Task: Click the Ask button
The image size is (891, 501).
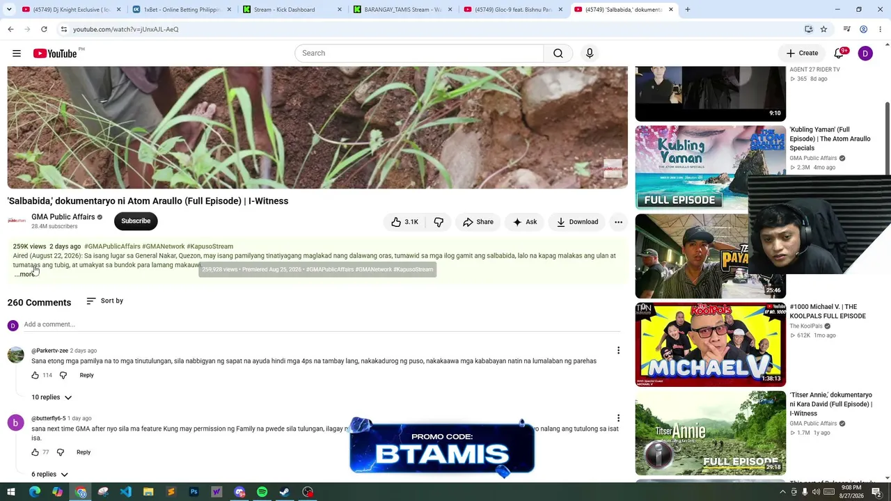Action: click(525, 222)
